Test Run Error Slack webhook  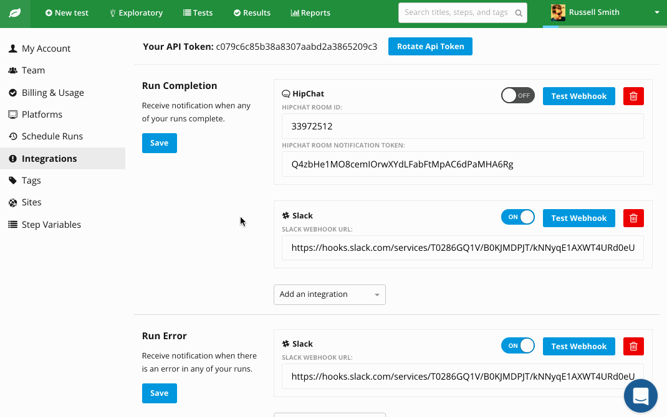coord(578,346)
